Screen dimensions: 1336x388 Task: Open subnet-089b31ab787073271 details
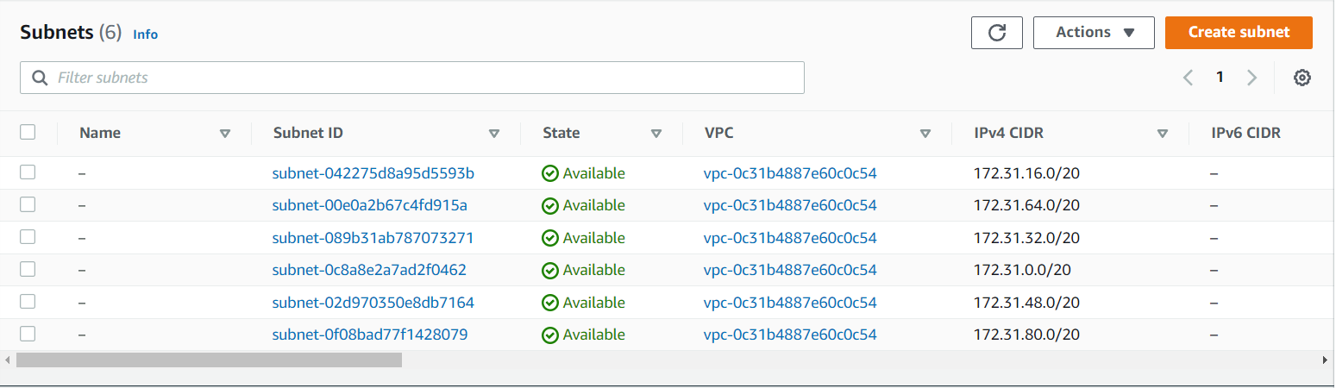373,238
